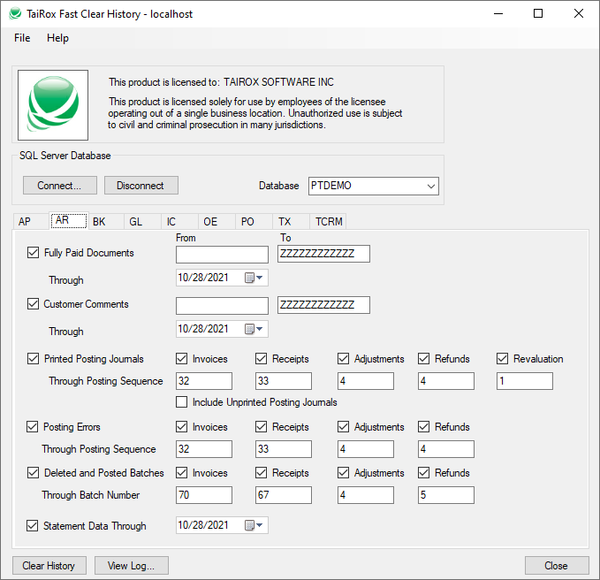
Task: Click Receipts batch number field 67
Action: [284, 495]
